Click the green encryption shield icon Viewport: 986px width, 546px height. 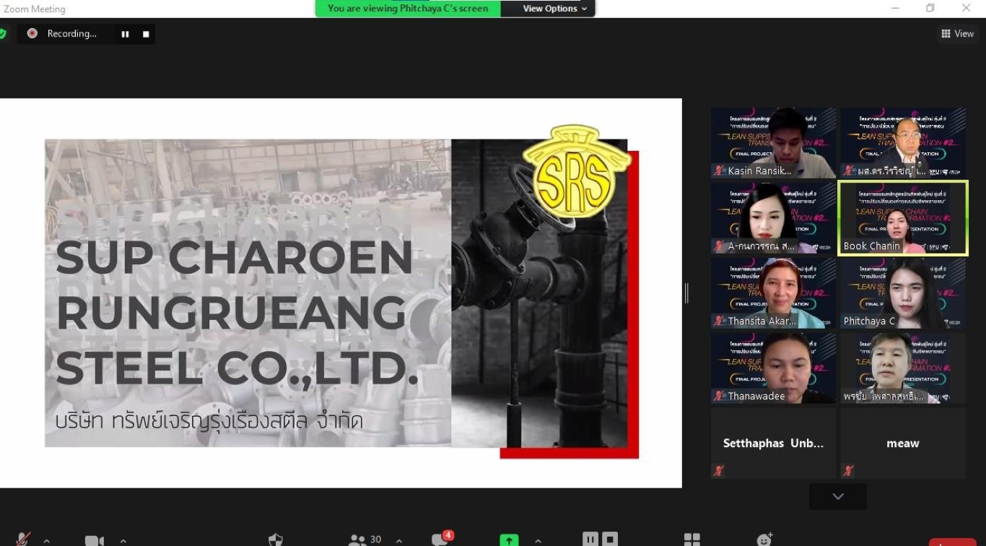click(3, 34)
